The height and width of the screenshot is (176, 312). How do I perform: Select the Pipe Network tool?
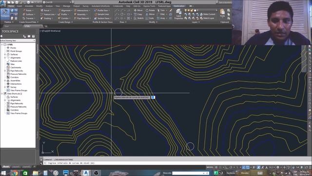pos(82,18)
